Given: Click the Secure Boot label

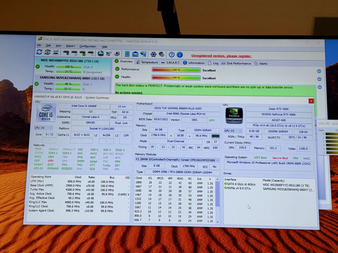Looking at the screenshot, I should [x=280, y=158].
